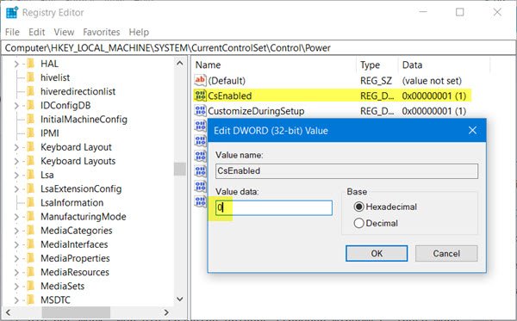
Task: Click the Registry Editor app icon
Action: click(12, 13)
